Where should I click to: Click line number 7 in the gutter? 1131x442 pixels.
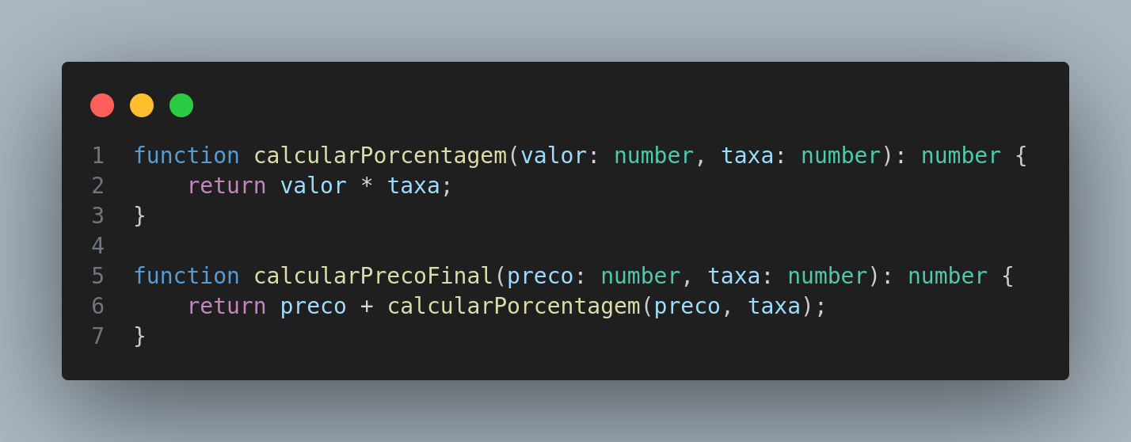[x=97, y=337]
